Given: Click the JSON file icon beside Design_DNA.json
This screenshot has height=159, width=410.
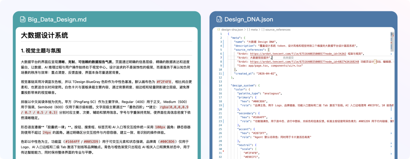Looking at the screenshot, I should 219,19.
